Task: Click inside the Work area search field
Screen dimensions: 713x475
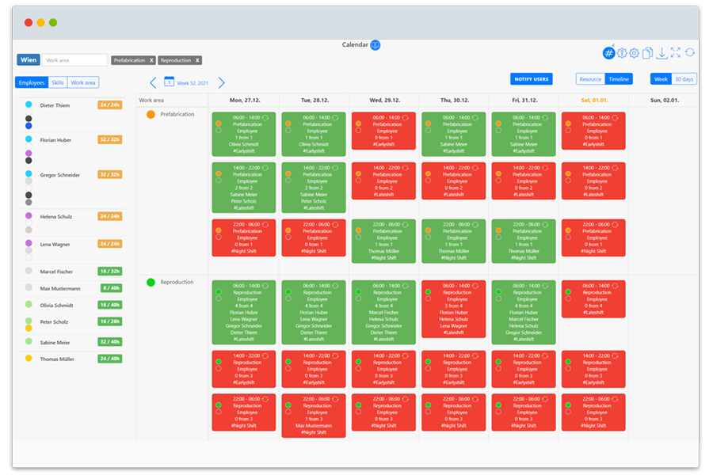Action: (75, 59)
